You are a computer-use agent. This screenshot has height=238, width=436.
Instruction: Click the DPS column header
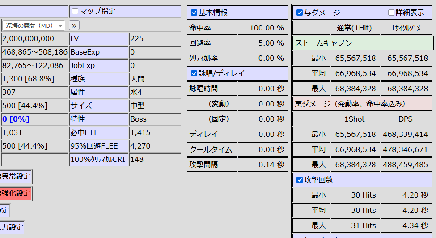pos(406,119)
